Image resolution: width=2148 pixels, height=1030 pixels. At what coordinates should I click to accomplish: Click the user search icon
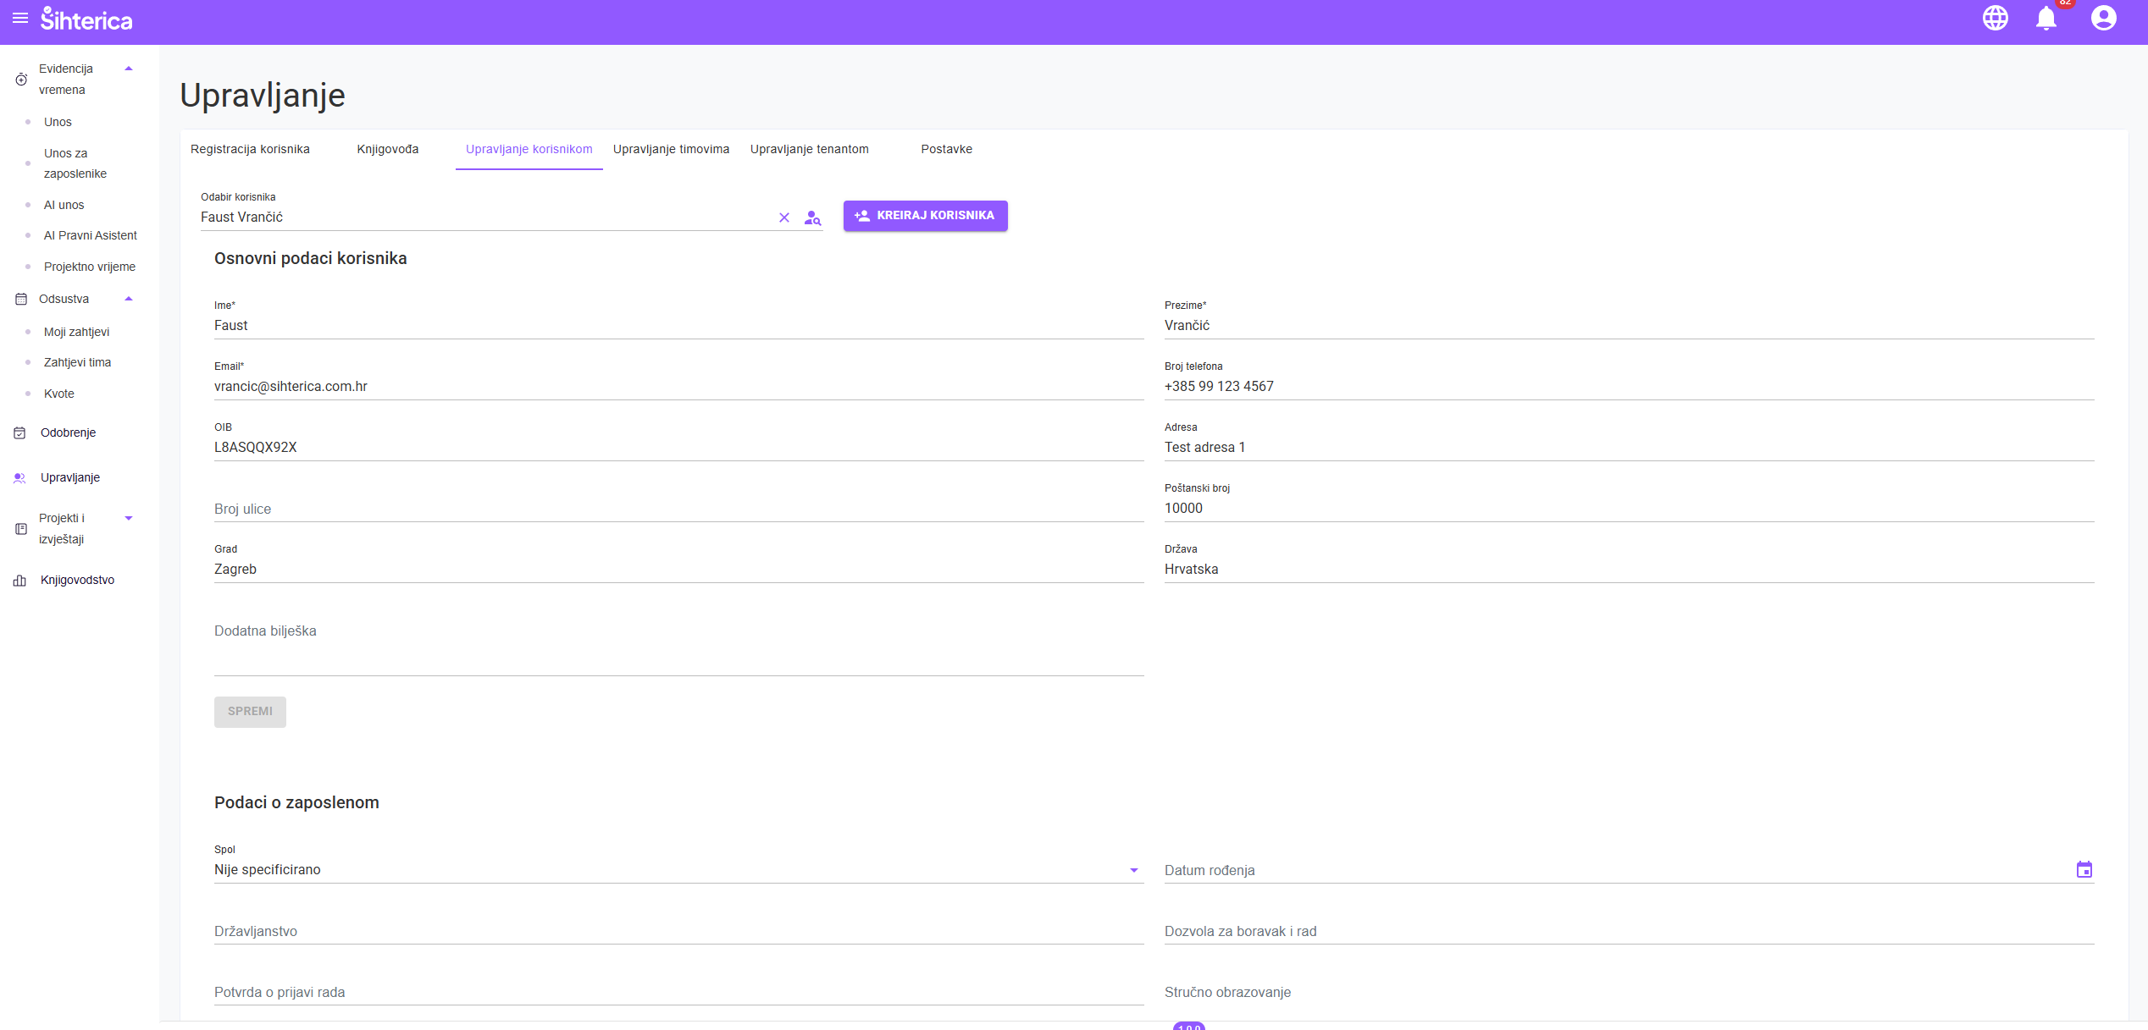click(812, 218)
